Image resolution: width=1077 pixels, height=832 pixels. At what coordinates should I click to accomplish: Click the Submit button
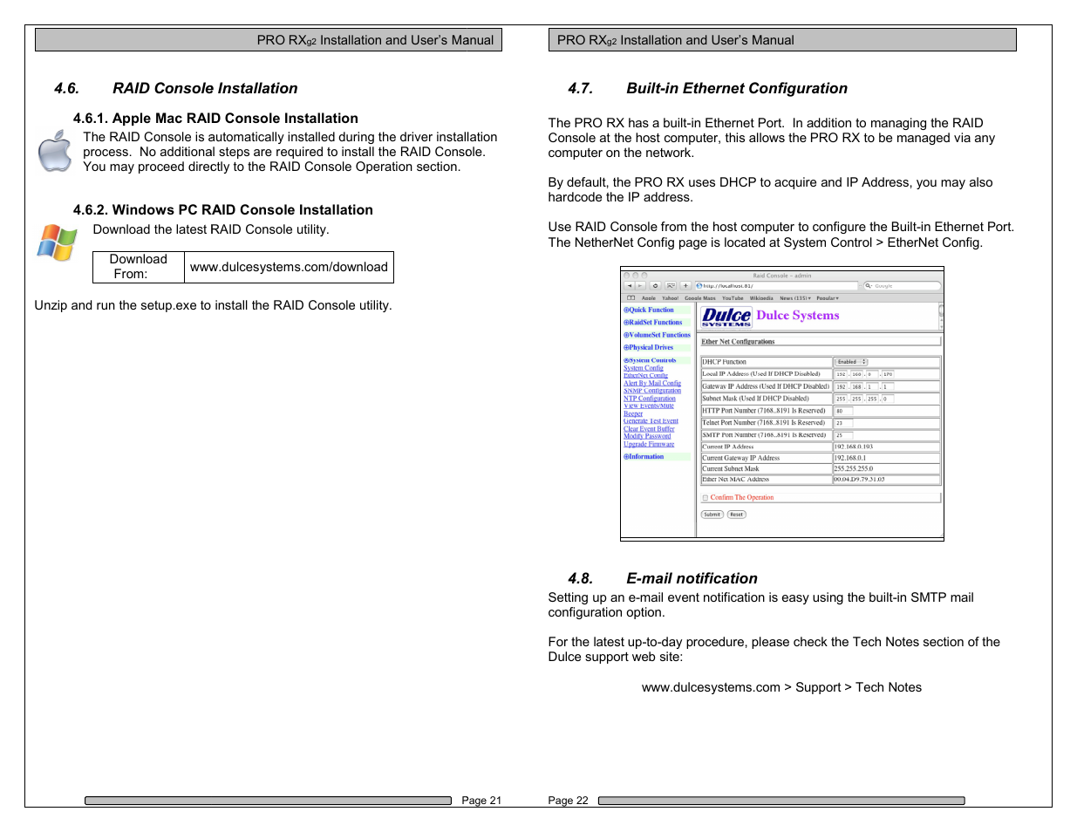(x=712, y=515)
